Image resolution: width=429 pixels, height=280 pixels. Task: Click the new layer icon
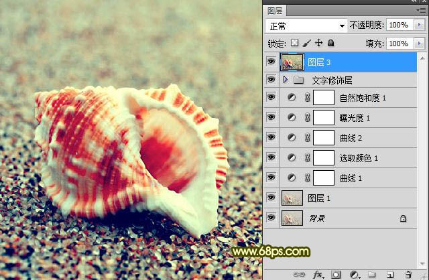tap(389, 274)
